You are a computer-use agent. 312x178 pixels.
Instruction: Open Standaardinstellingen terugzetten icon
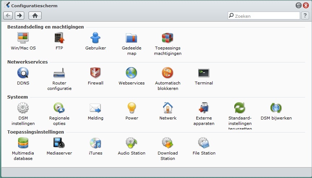tap(240, 108)
